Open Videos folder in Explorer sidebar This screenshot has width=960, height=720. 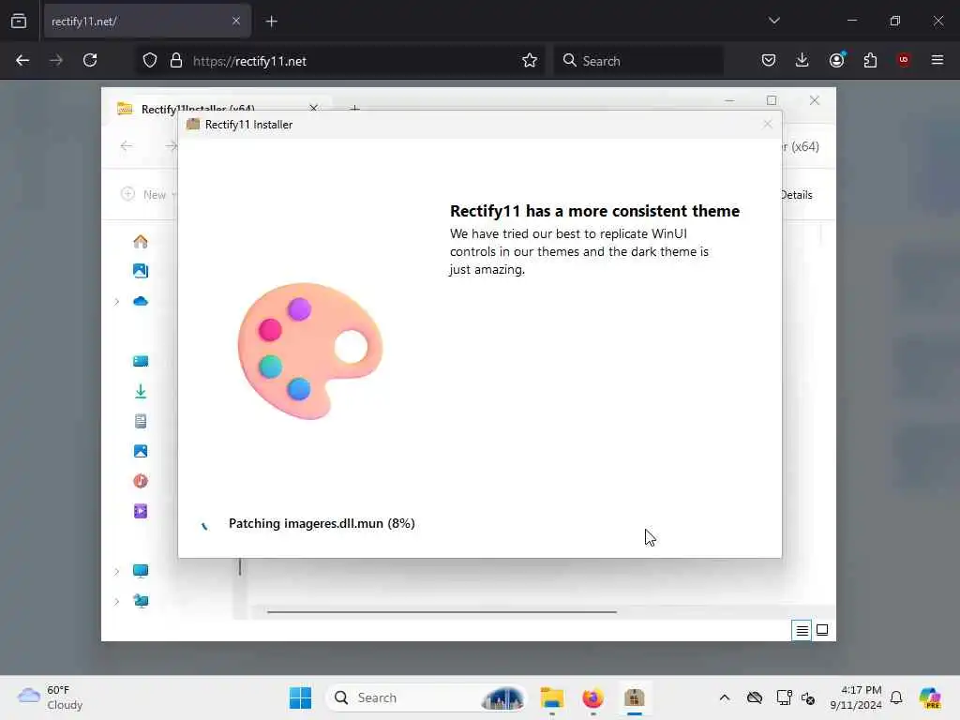(x=141, y=511)
